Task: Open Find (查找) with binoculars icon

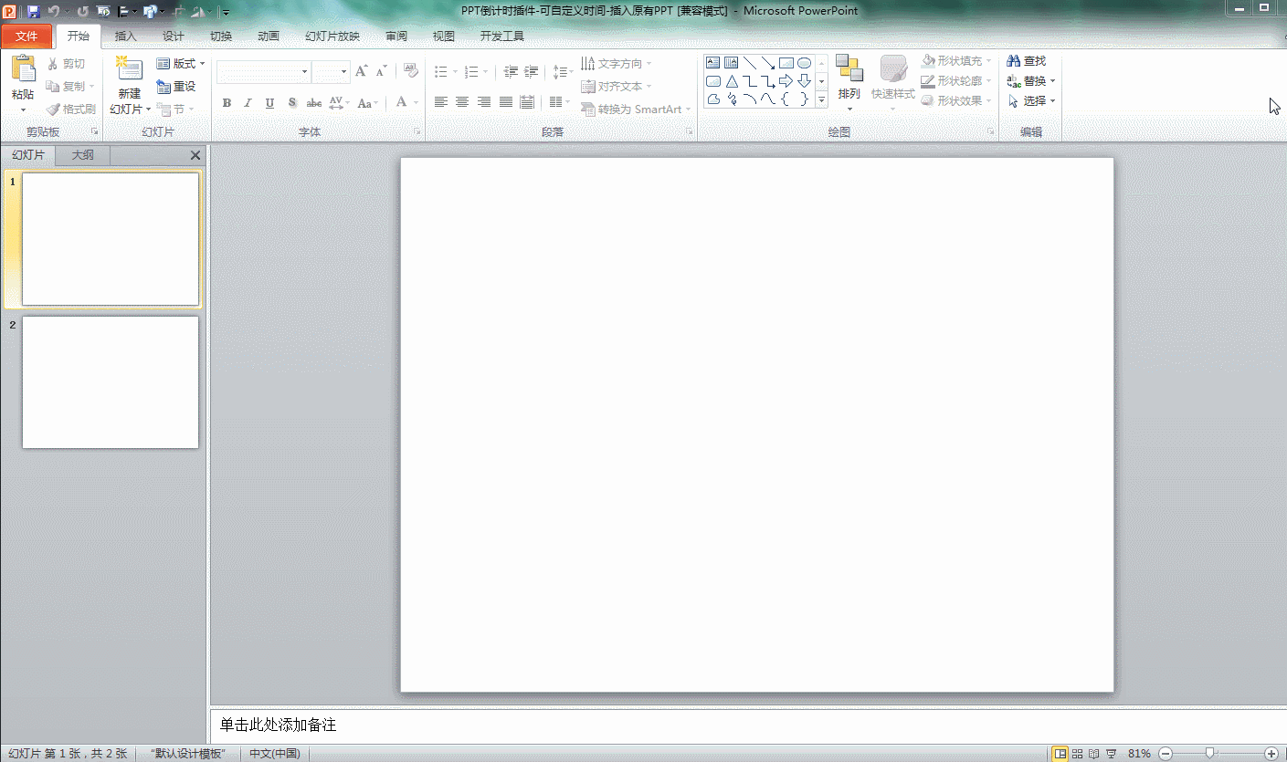Action: tap(1026, 61)
